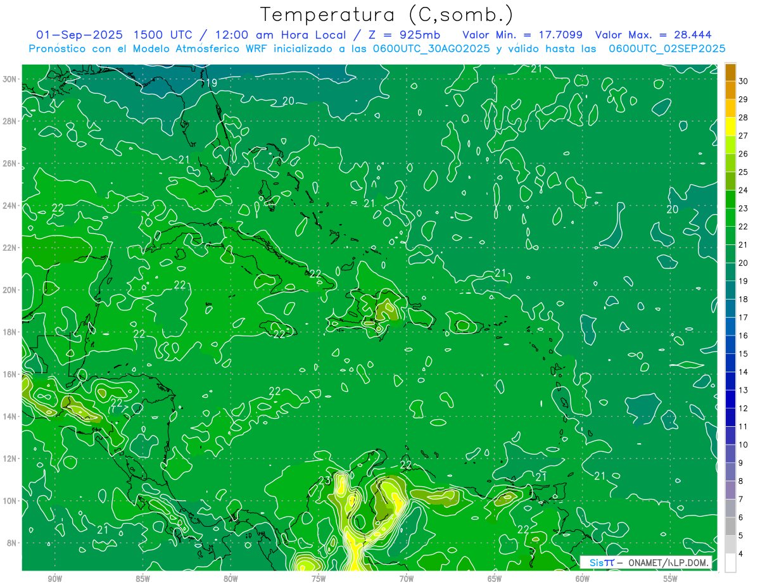This screenshot has height=587, width=760.
Task: Click the 19 contour label near Florida
Action: [212, 83]
